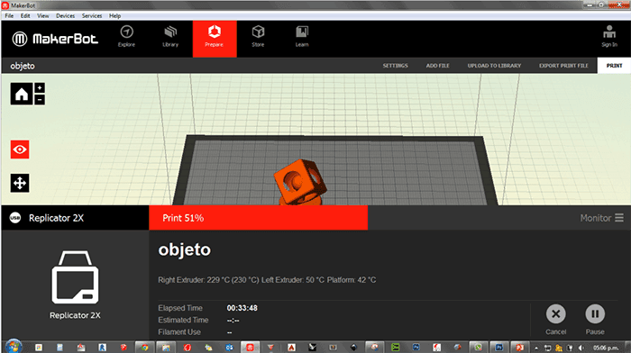Open the Library section icon
Viewport: 631px width, 353px height.
click(170, 32)
